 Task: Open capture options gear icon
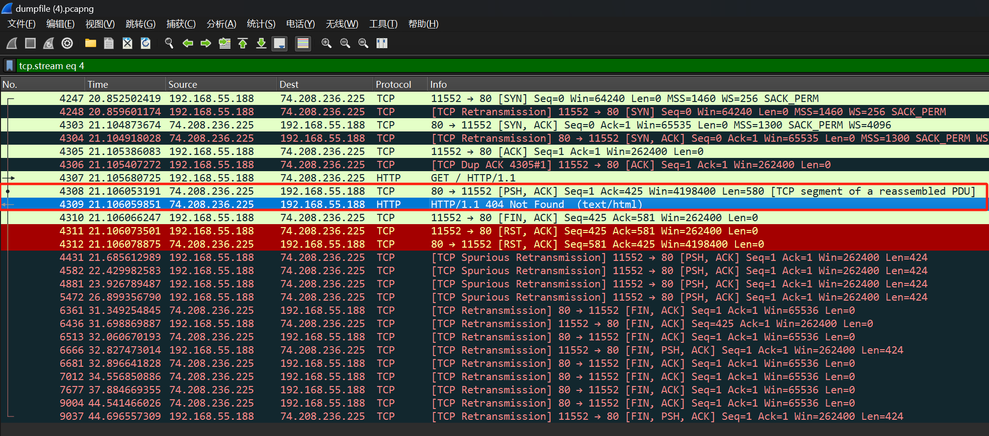67,44
